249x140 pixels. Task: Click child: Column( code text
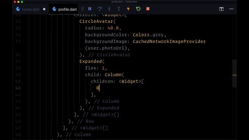click(105, 75)
